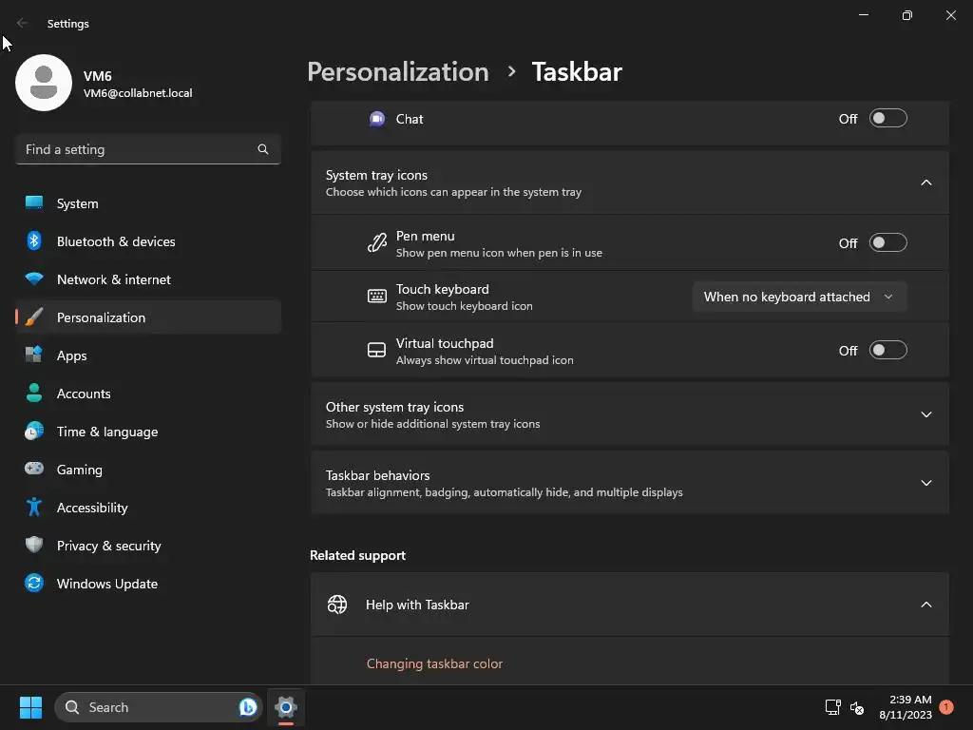The width and height of the screenshot is (973, 730).
Task: Turn on the Chat toggle
Action: click(888, 119)
